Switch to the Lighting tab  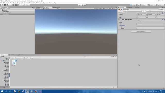pos(129,7)
